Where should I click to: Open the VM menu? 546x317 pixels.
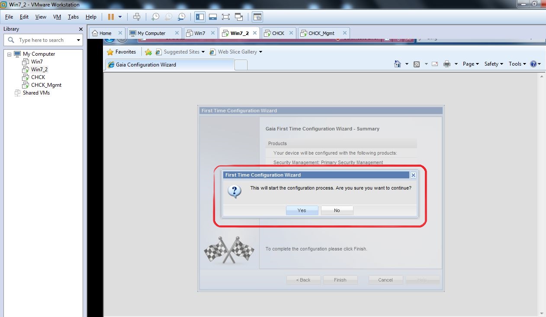click(57, 17)
